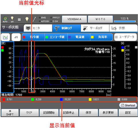Open the W0 T0 selector
The width and height of the screenshot is (138, 128).
[100, 19]
